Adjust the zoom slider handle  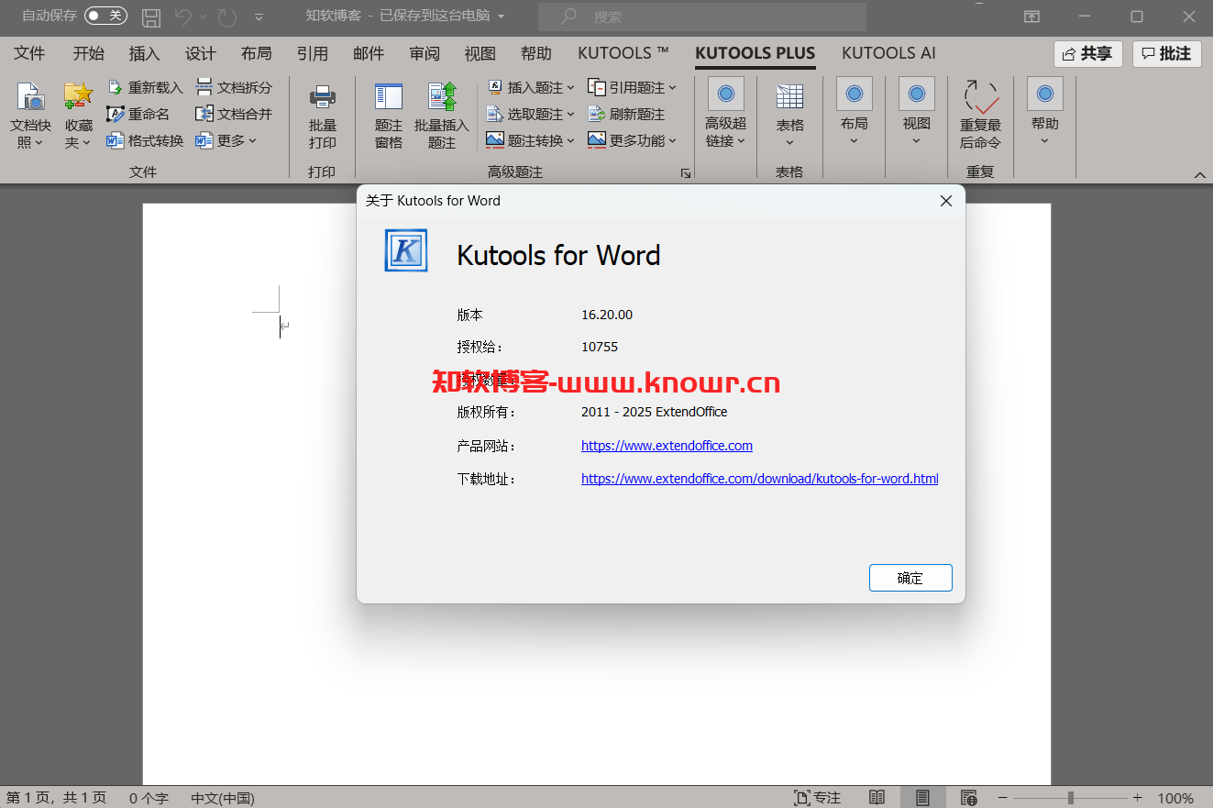1070,798
